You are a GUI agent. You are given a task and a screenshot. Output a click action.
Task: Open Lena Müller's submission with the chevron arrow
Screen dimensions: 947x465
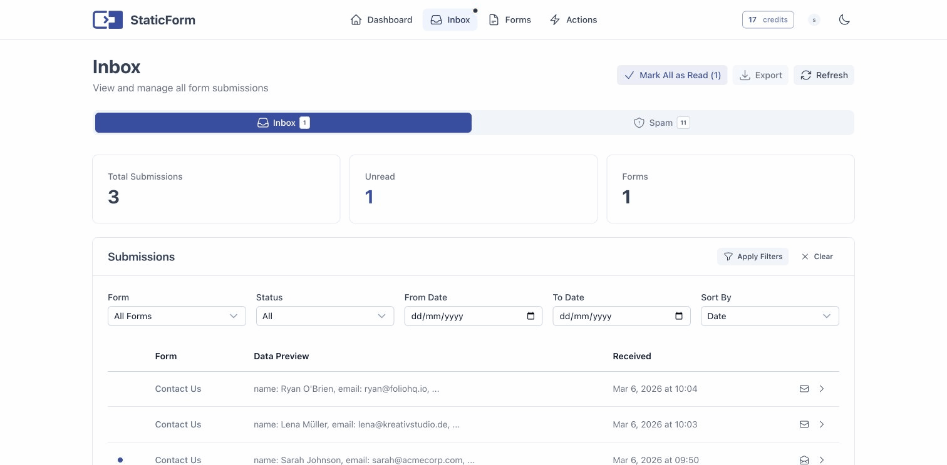coord(822,424)
